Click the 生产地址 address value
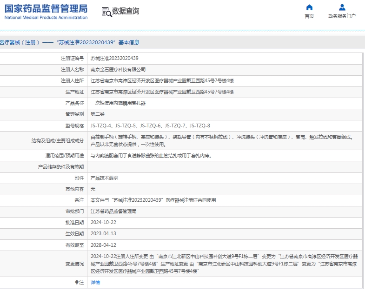Viewport: 365px width, 291px height. click(162, 92)
